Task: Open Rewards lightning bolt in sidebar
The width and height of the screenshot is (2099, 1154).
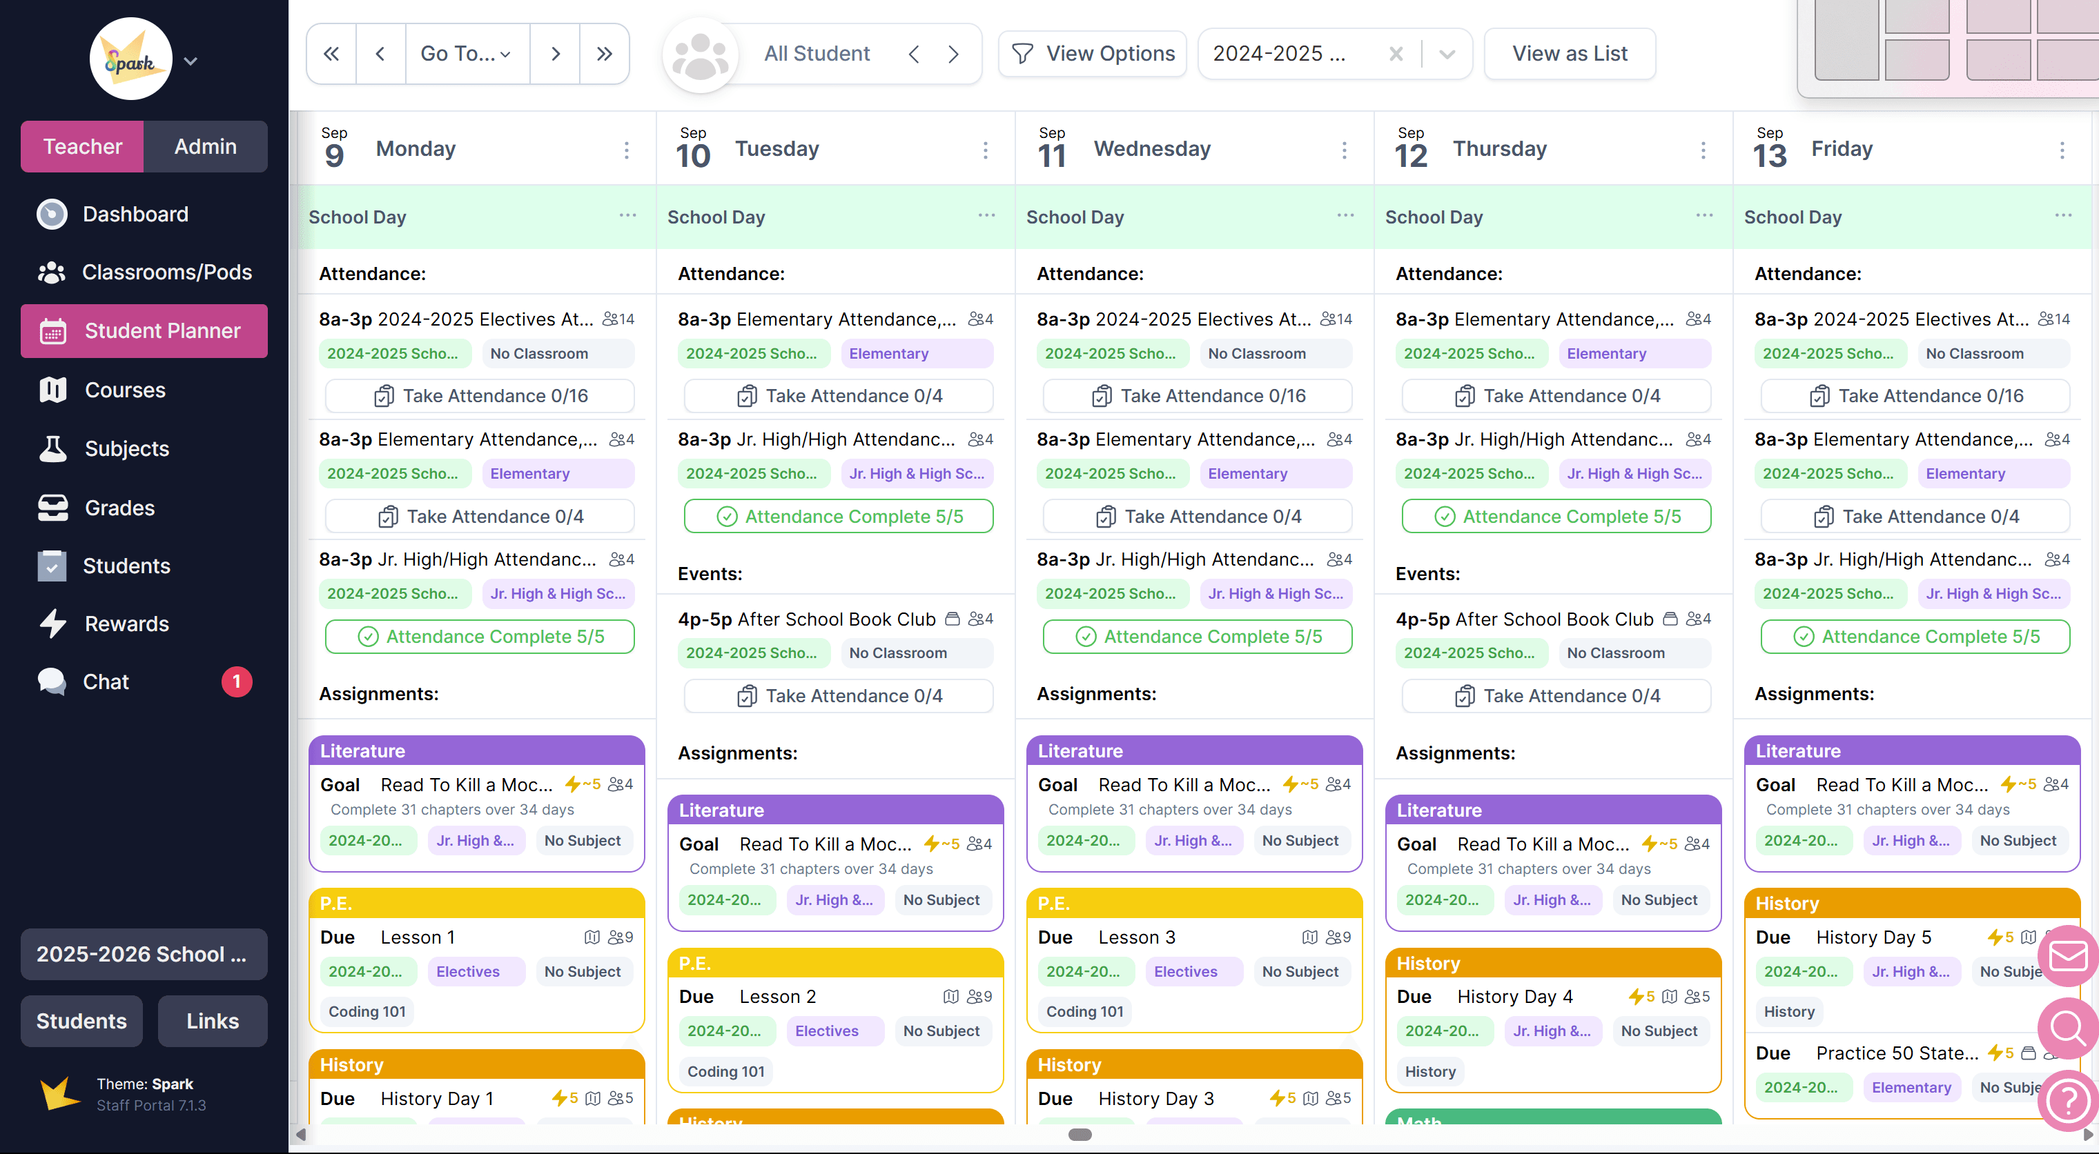Action: tap(52, 624)
